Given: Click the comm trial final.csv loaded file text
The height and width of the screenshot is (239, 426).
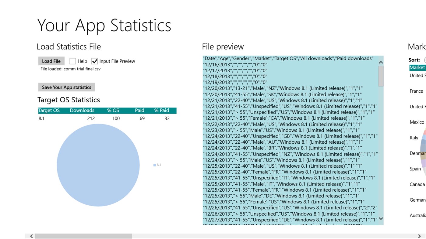Looking at the screenshot, I should [70, 69].
